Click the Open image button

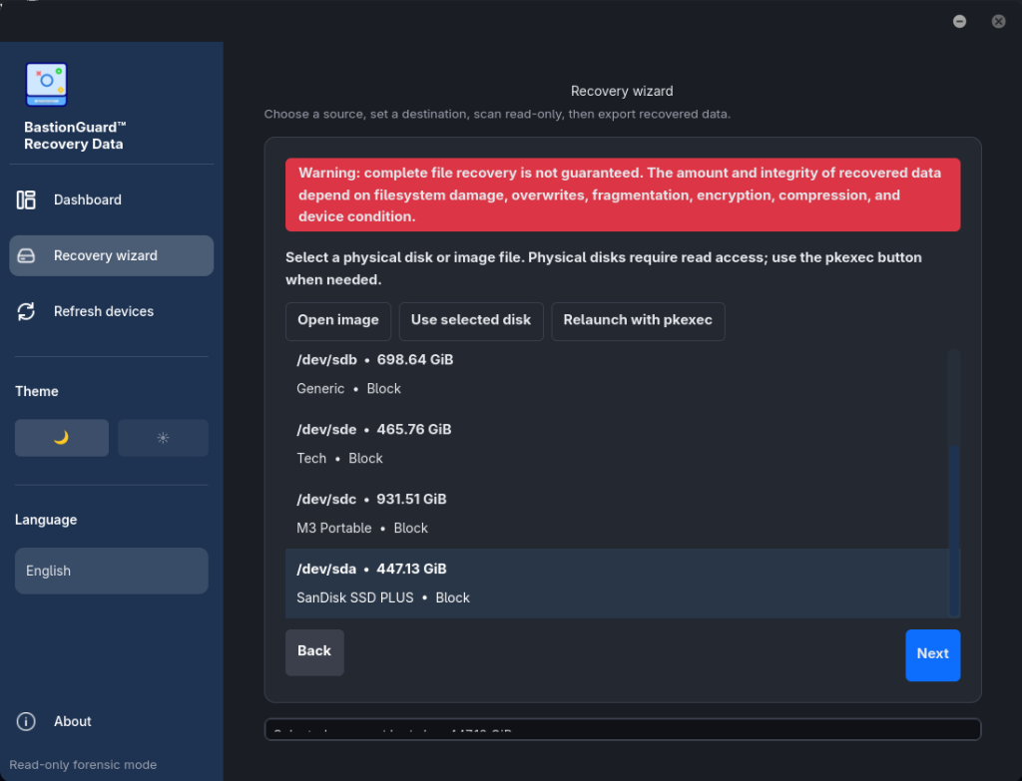(x=338, y=321)
